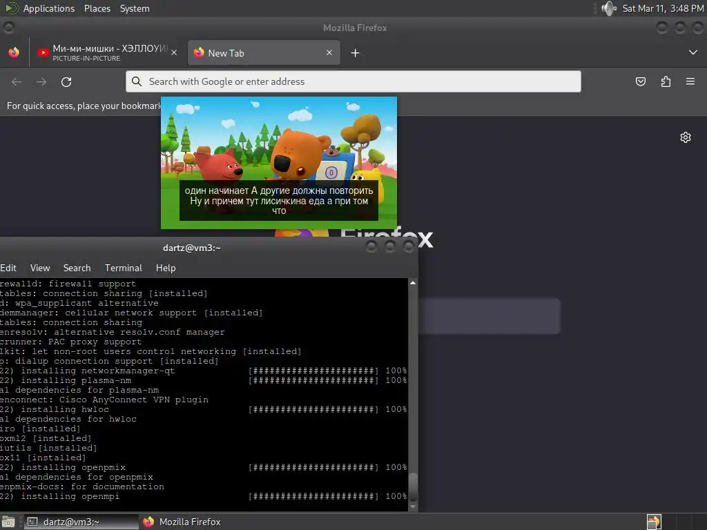Image resolution: width=707 pixels, height=530 pixels.
Task: Click the search magnifier icon in address bar
Action: click(137, 81)
